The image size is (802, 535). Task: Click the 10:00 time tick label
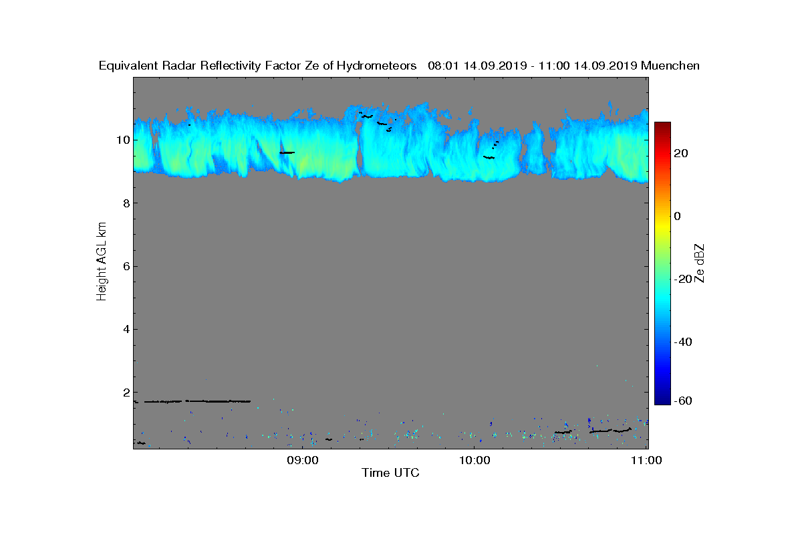475,460
